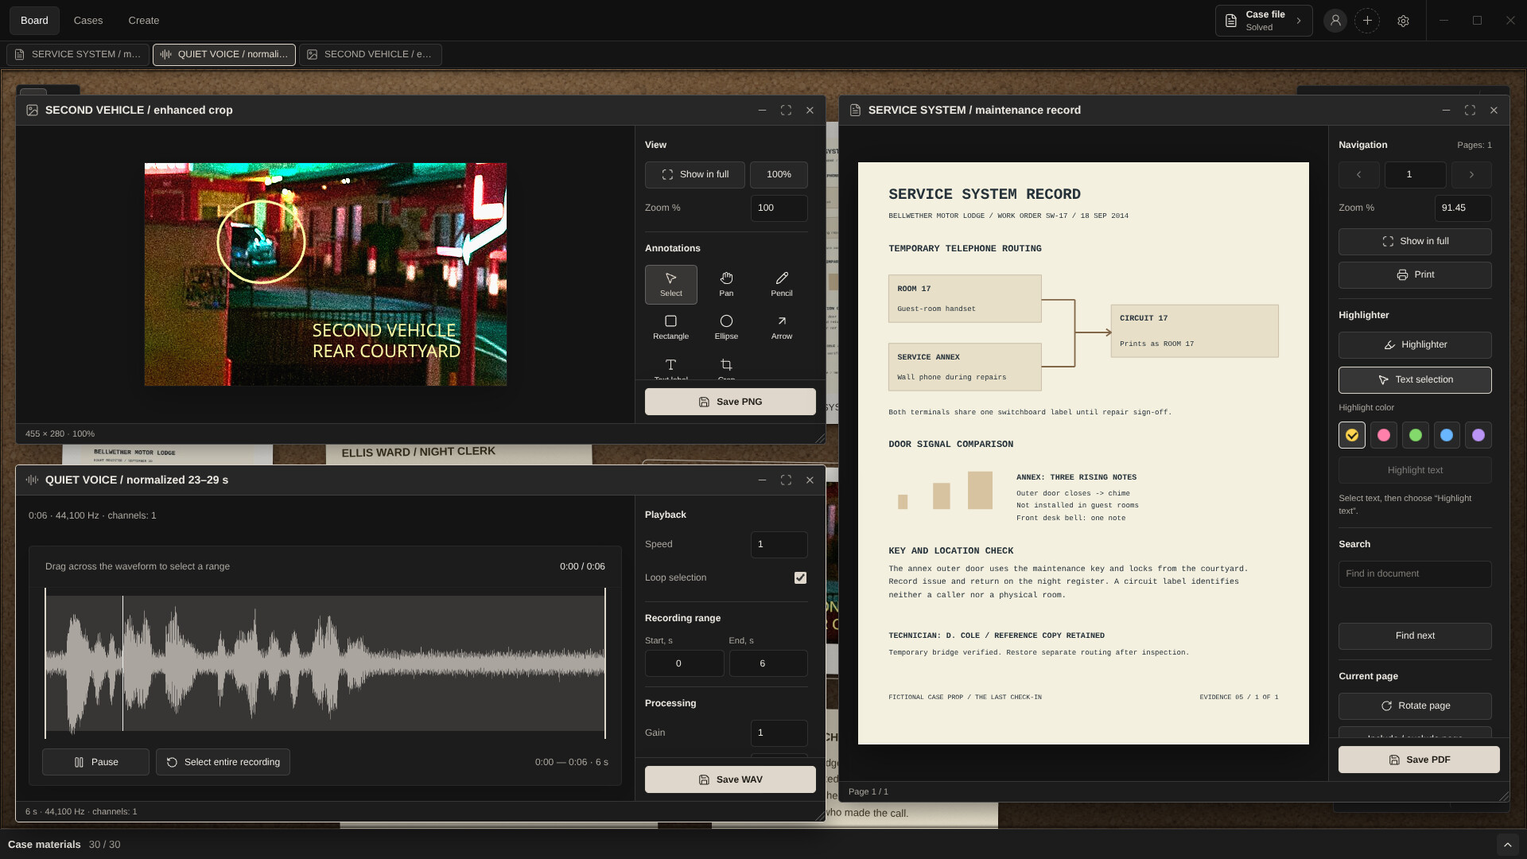The width and height of the screenshot is (1527, 859).
Task: Switch to Text selection mode
Action: point(1415,380)
